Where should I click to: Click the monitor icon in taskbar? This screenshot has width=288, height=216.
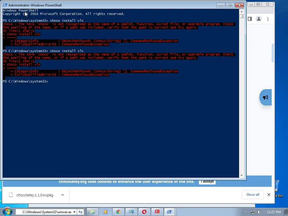coord(131,212)
